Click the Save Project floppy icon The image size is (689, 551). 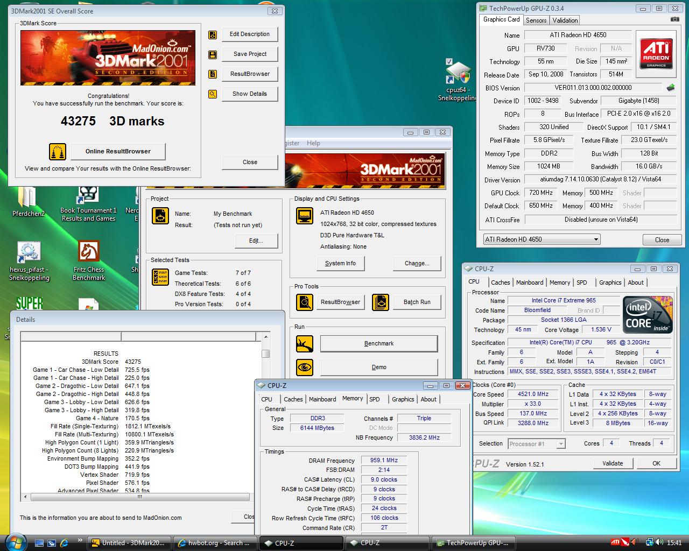[x=213, y=54]
